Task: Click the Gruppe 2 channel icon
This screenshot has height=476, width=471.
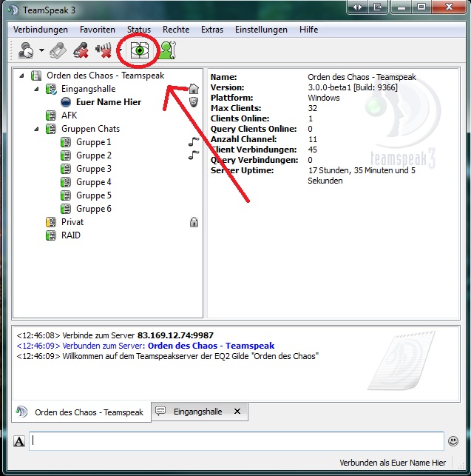Action: point(66,155)
